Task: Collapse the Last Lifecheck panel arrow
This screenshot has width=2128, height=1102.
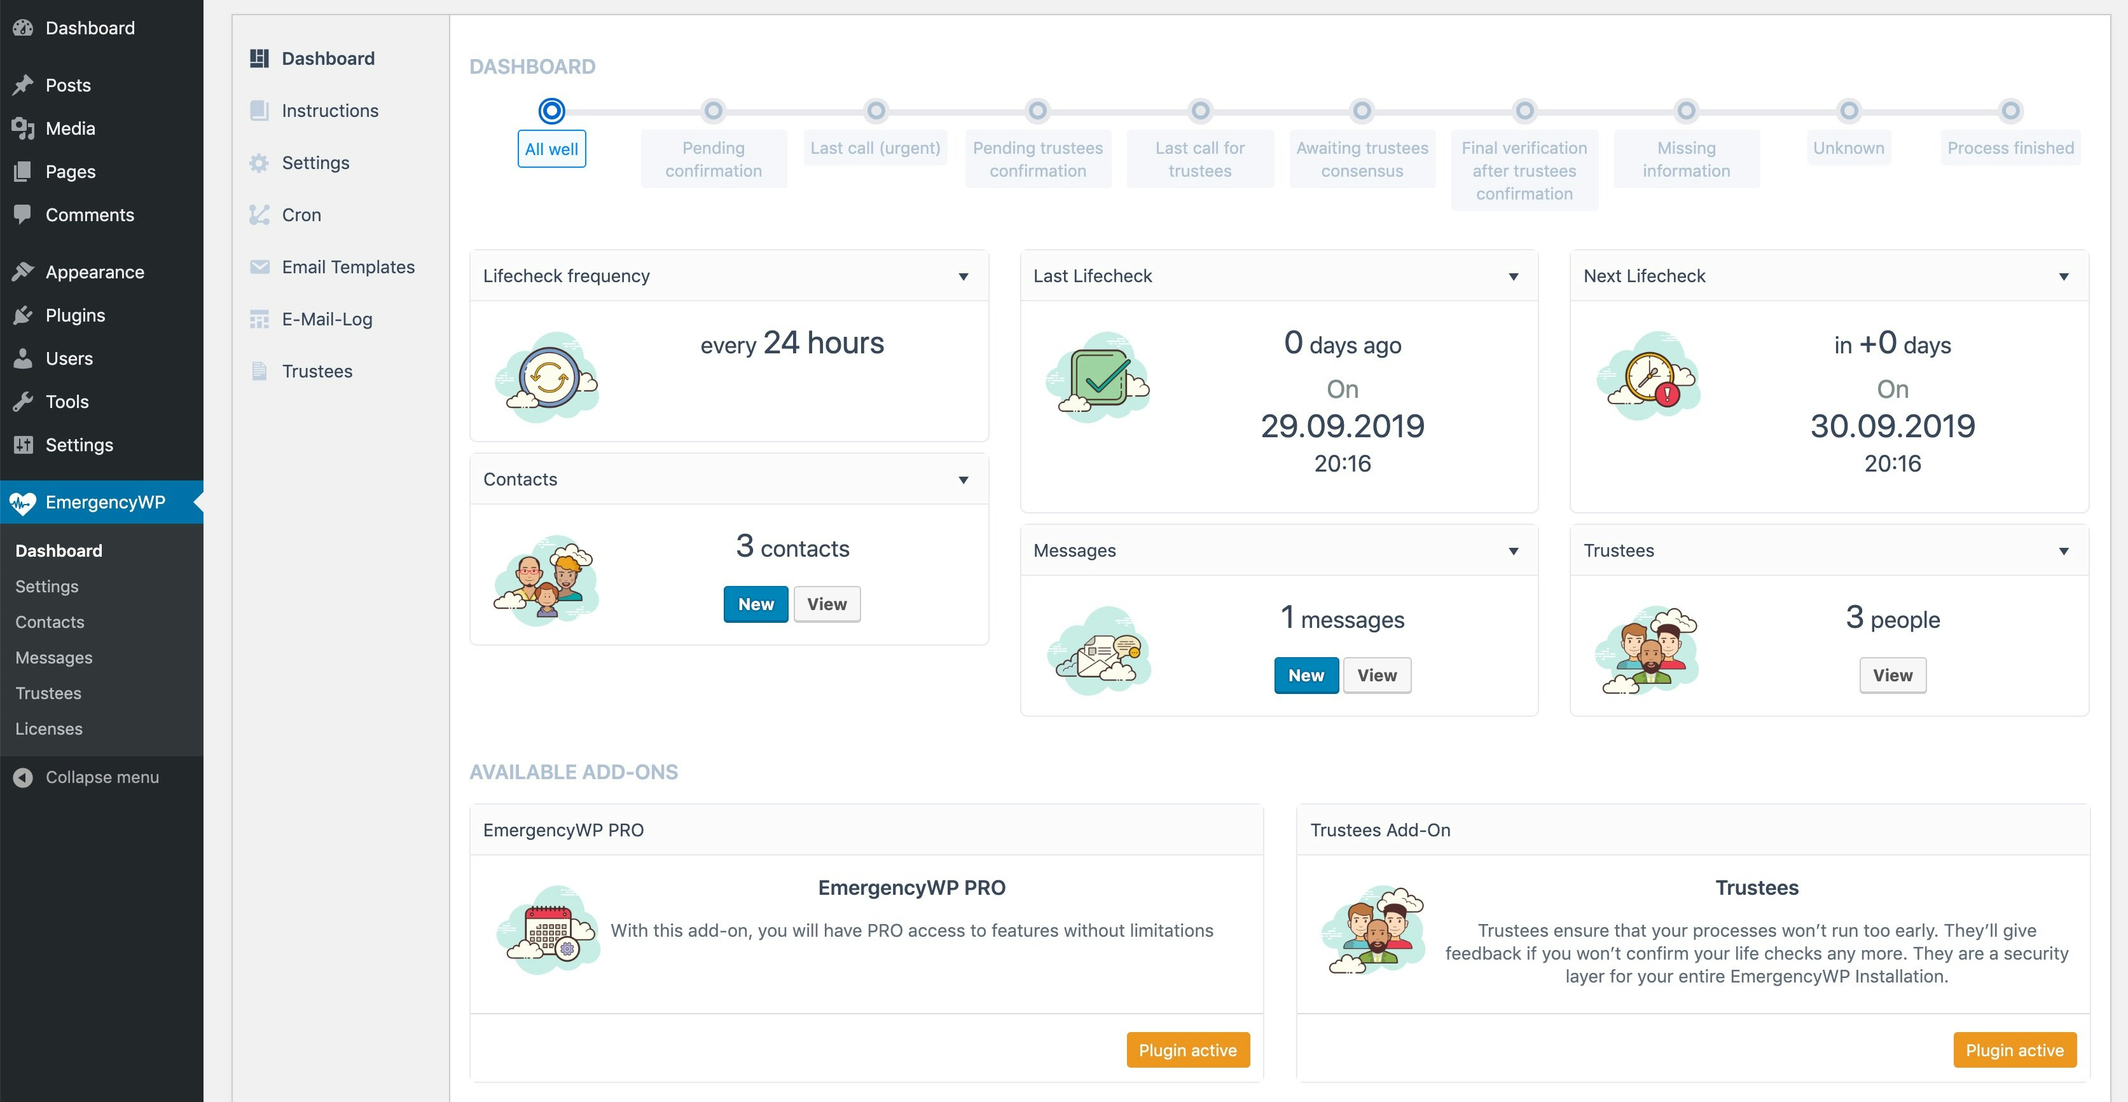Action: pos(1514,276)
